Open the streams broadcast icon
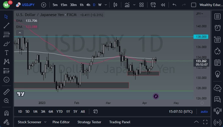The height and width of the screenshot is (127, 223). [217, 122]
